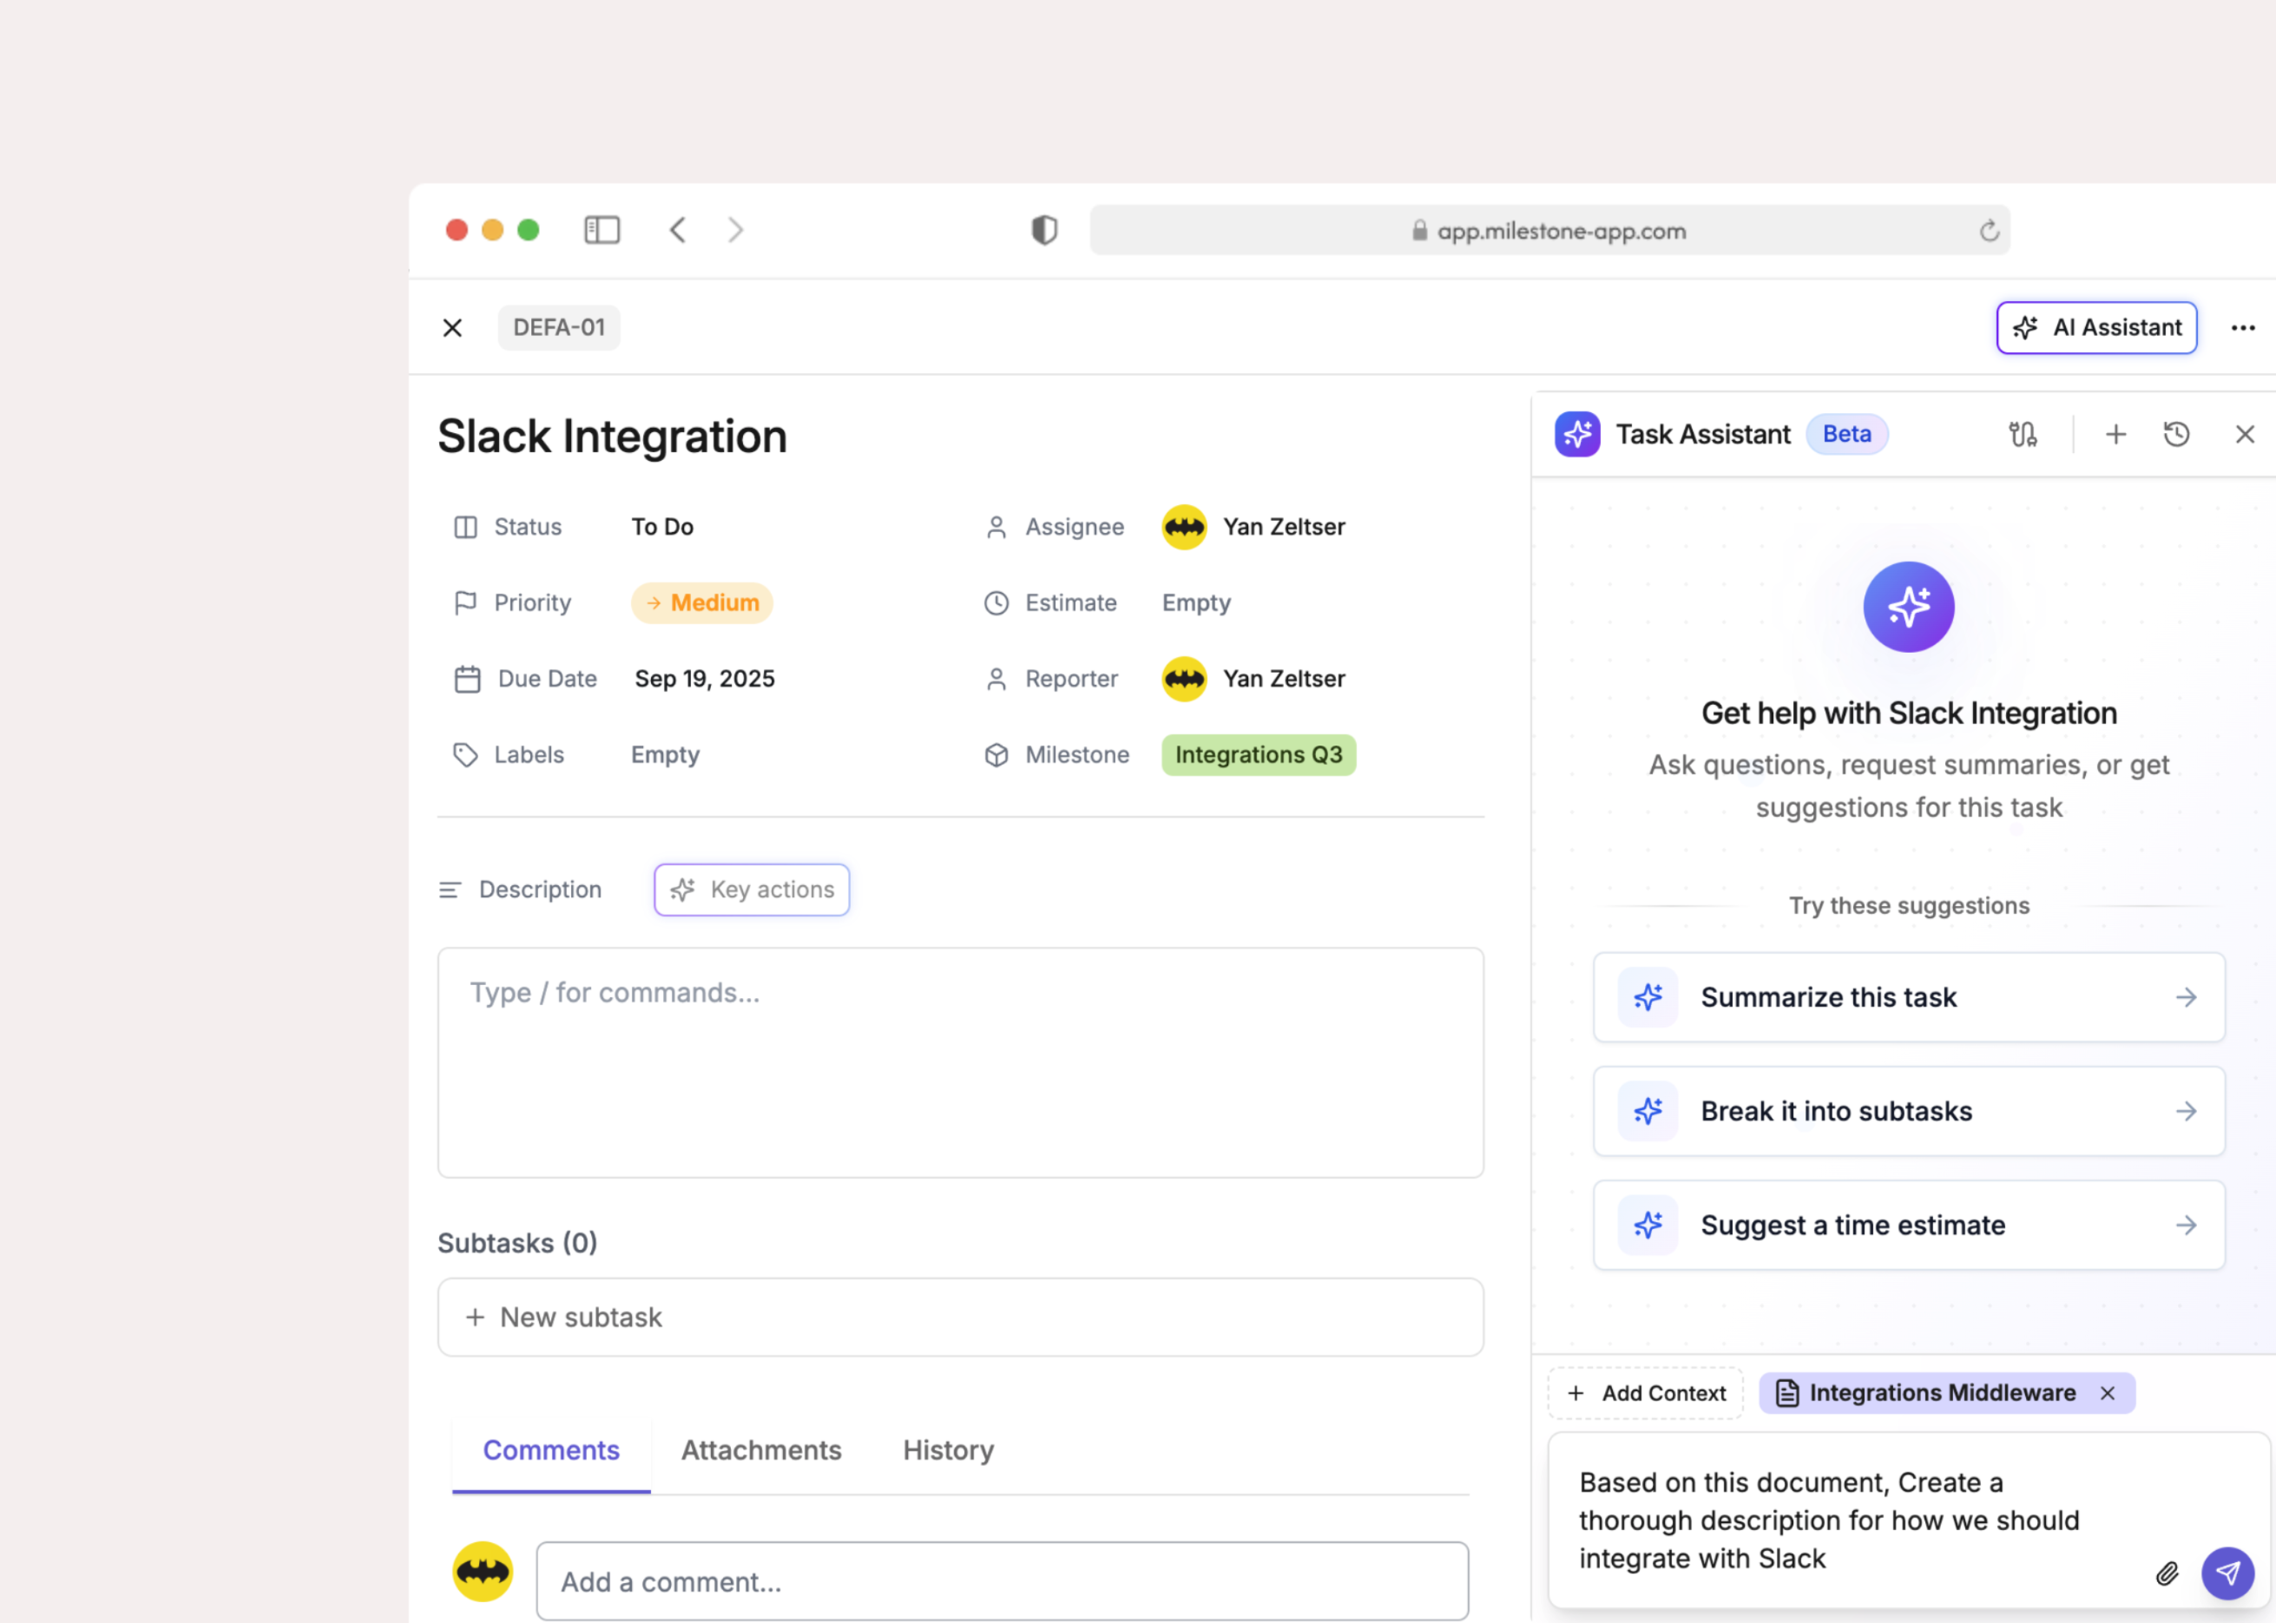Set the Estimate Empty value
The height and width of the screenshot is (1623, 2276).
tap(1196, 602)
